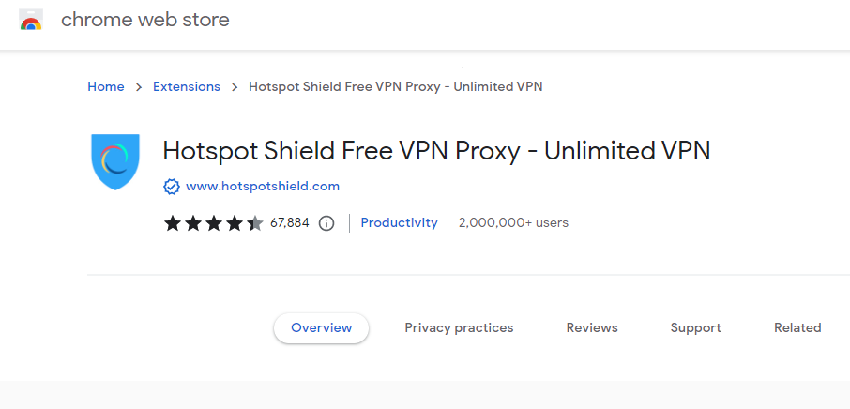
Task: Click the third rating star
Action: tap(214, 222)
